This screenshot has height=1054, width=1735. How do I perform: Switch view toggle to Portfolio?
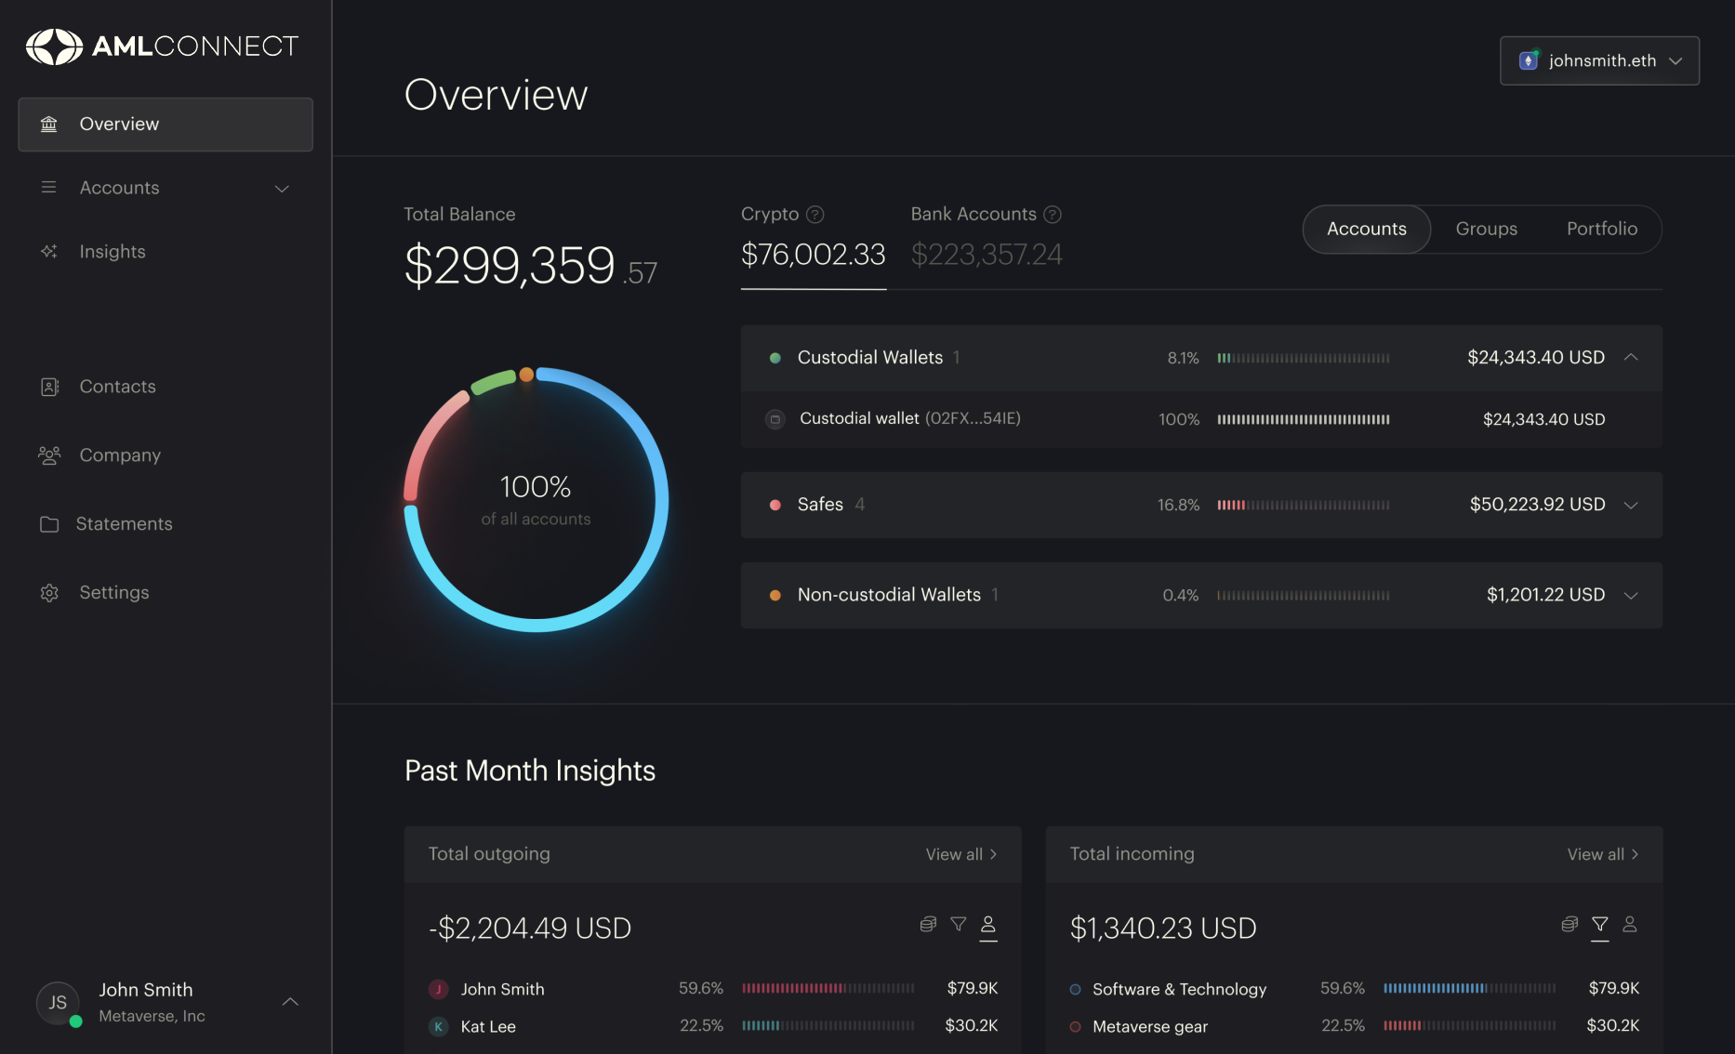(1602, 230)
